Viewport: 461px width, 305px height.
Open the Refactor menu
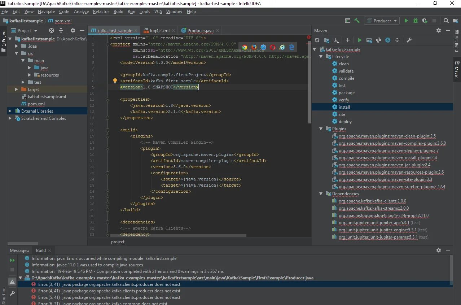point(101,12)
